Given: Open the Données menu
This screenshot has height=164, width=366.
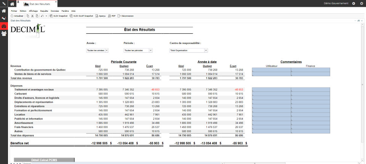Looking at the screenshot, I should [x=55, y=11].
